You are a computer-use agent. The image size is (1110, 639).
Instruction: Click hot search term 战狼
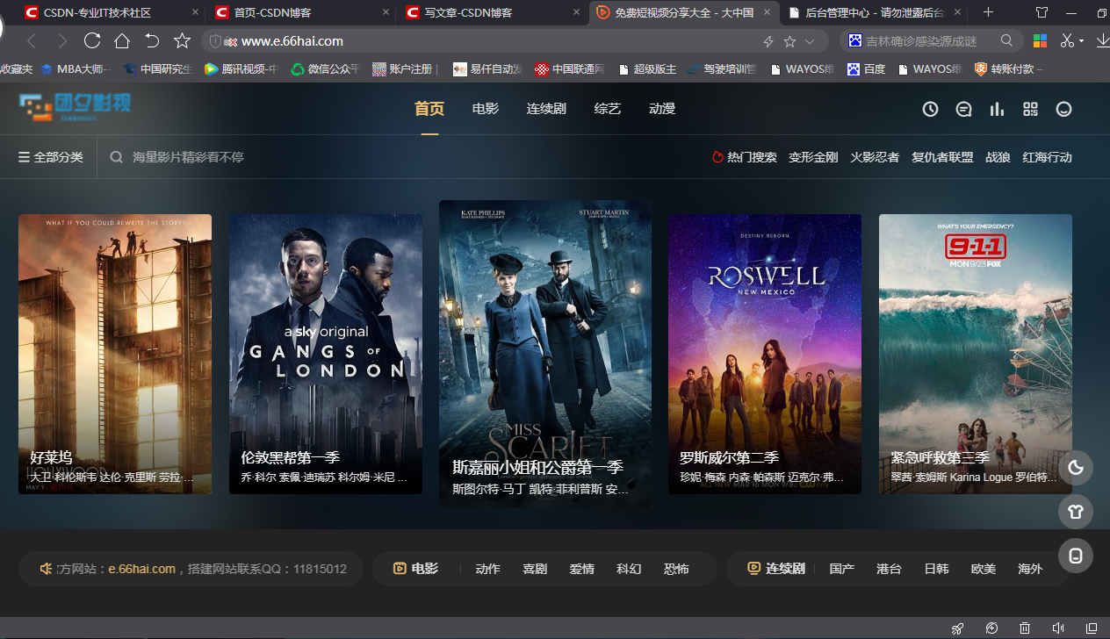(x=998, y=157)
